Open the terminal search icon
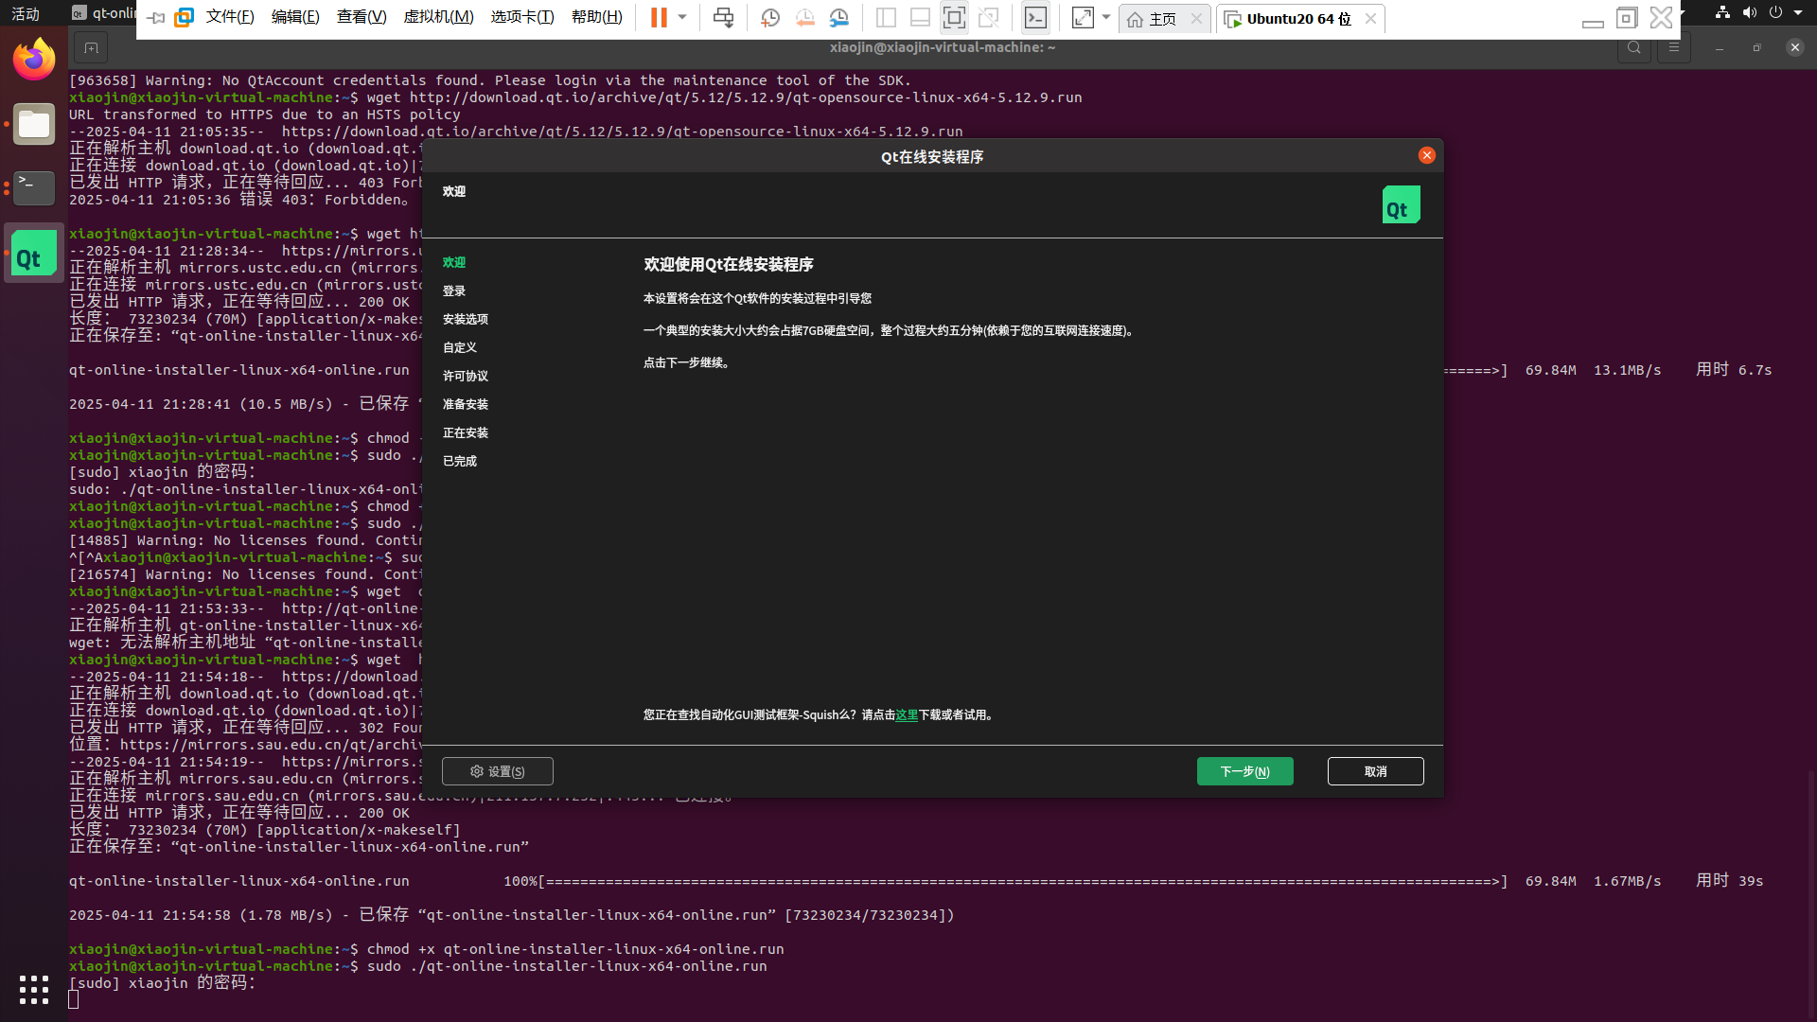Screen dimensions: 1817x1022 pos(1633,46)
